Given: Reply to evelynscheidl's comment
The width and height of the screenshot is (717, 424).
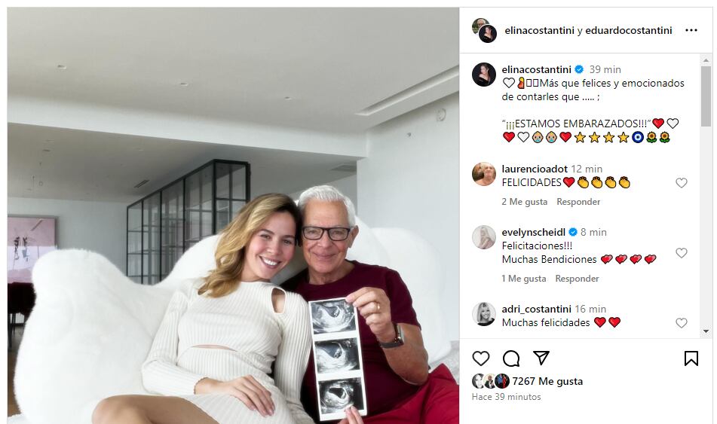Looking at the screenshot, I should 577,278.
